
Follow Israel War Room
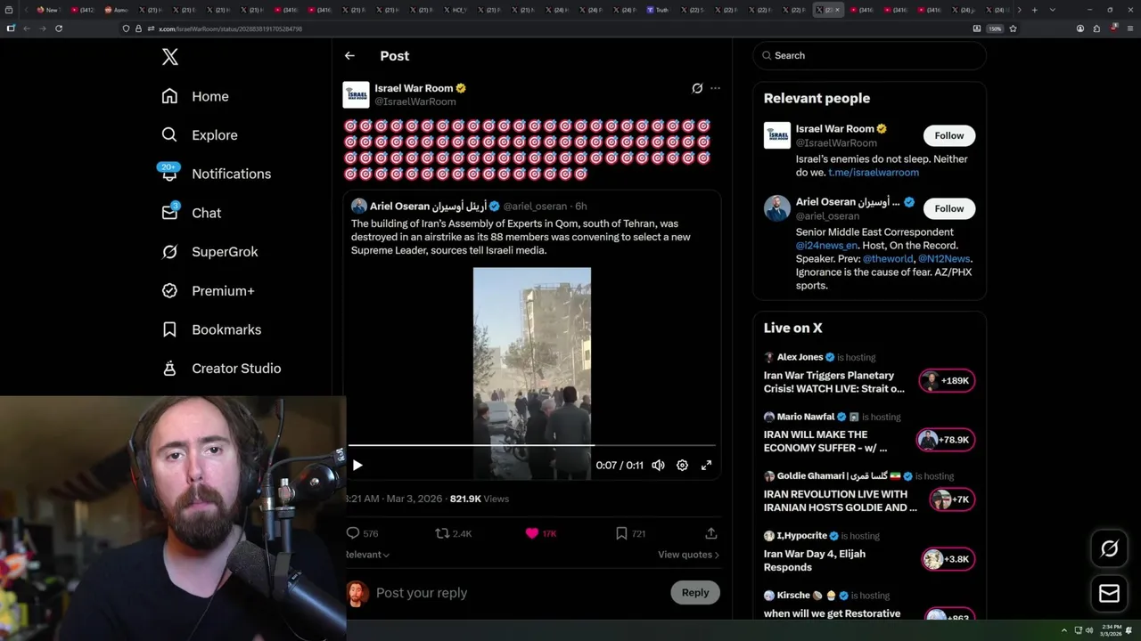point(949,135)
